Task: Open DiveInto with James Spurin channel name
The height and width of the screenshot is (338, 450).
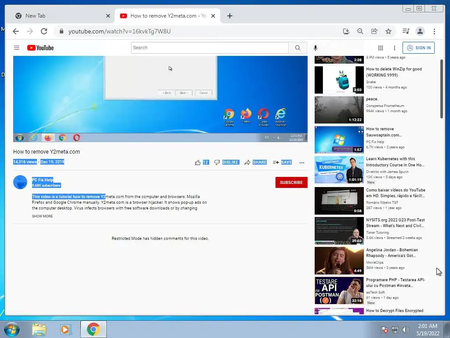Action: tap(387, 172)
